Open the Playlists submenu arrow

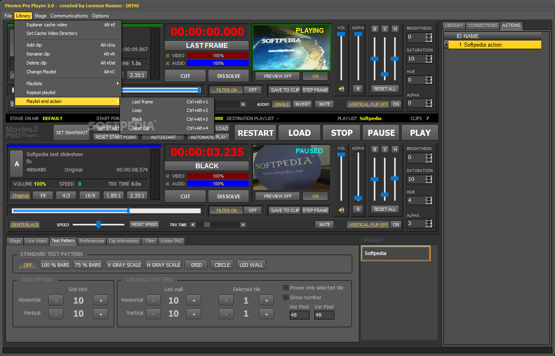(x=118, y=84)
